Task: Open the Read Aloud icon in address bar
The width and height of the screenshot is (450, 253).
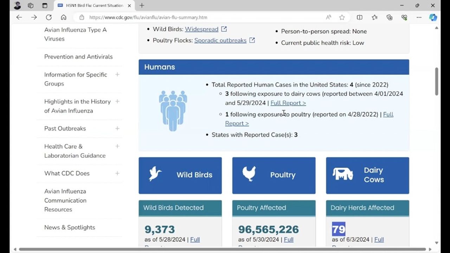Action: point(328,17)
